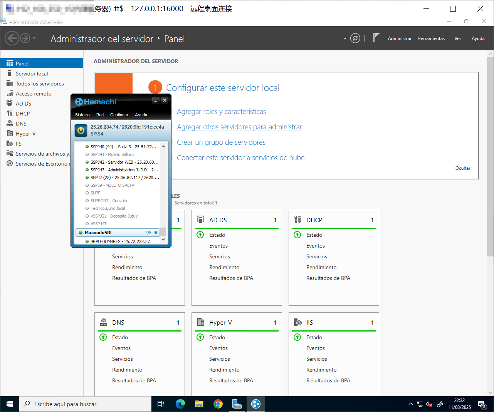Open the Ver menu
The image size is (494, 412).
458,39
